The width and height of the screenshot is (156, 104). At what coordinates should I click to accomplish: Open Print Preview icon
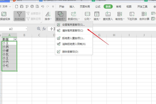point(37,6)
